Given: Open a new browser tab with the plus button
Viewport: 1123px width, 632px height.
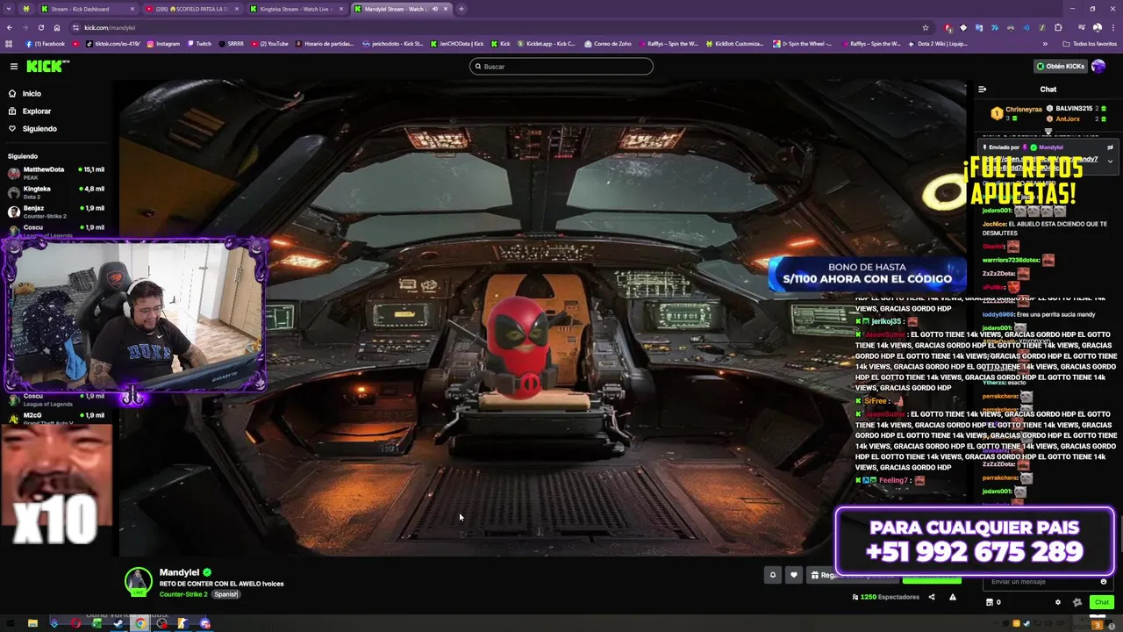Looking at the screenshot, I should (461, 9).
